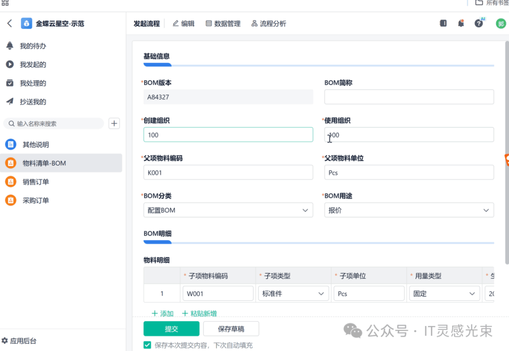Expand the BOM用途 dropdown
Screen dimensions: 509x351
[409, 210]
